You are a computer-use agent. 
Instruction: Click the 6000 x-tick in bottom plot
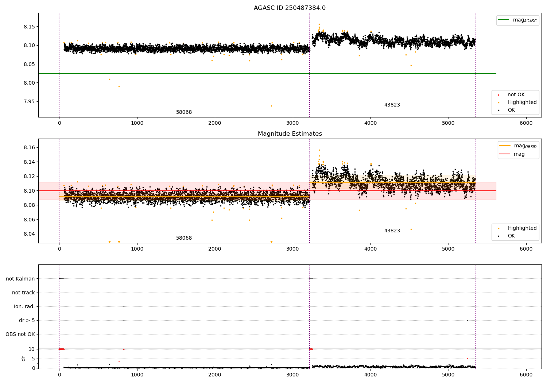[526, 374]
